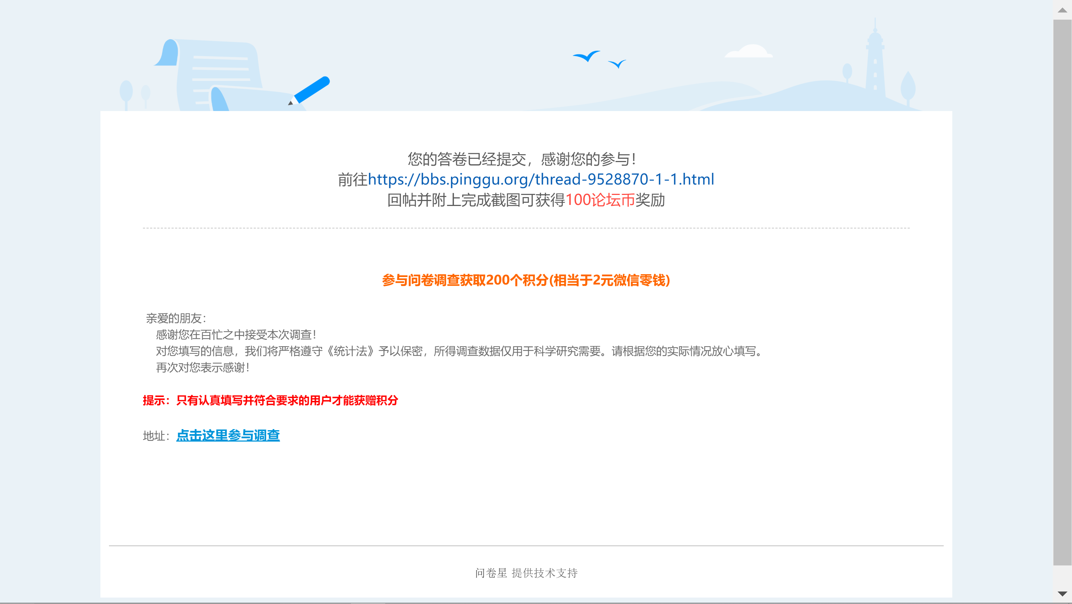The height and width of the screenshot is (604, 1072).
Task: Click the 再次对您表示感谢 closing line
Action: point(203,367)
